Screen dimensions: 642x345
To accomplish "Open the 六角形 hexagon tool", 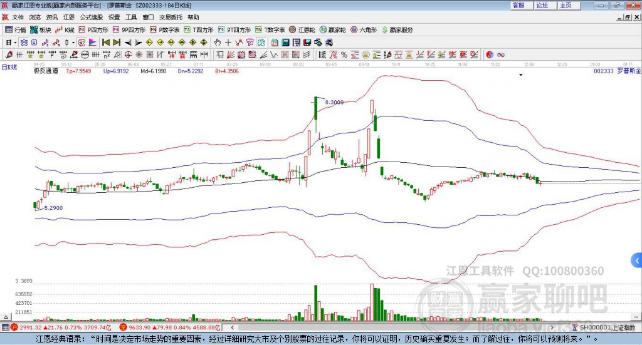I will point(364,30).
